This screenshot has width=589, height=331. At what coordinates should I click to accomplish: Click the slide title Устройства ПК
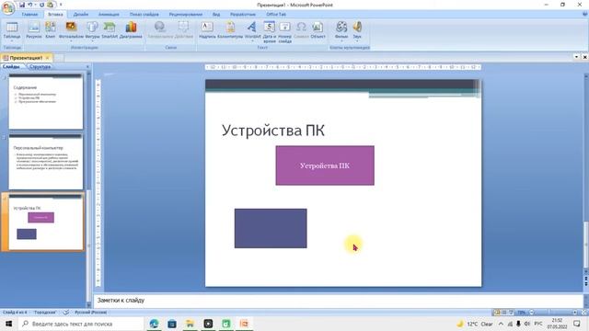[273, 131]
